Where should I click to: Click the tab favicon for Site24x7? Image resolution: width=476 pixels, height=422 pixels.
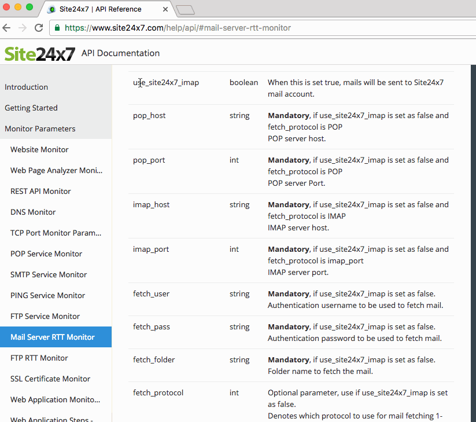pyautogui.click(x=52, y=9)
